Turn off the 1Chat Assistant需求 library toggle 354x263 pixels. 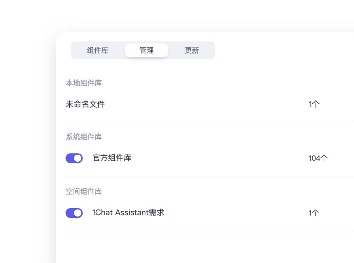tap(74, 213)
